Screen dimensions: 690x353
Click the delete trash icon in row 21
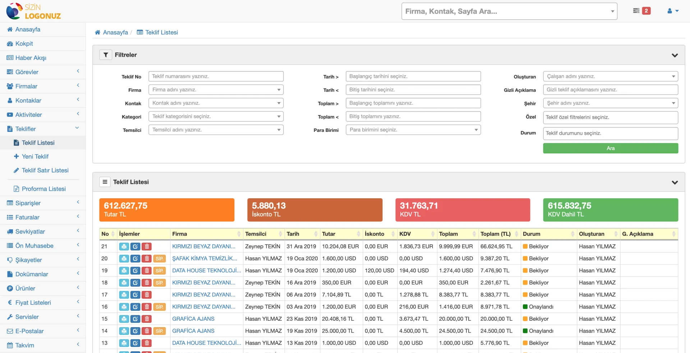(x=147, y=247)
